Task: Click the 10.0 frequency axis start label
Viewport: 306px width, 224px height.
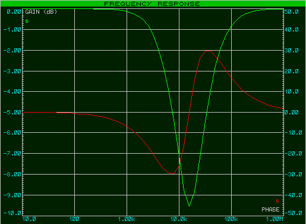Action: pos(29,219)
